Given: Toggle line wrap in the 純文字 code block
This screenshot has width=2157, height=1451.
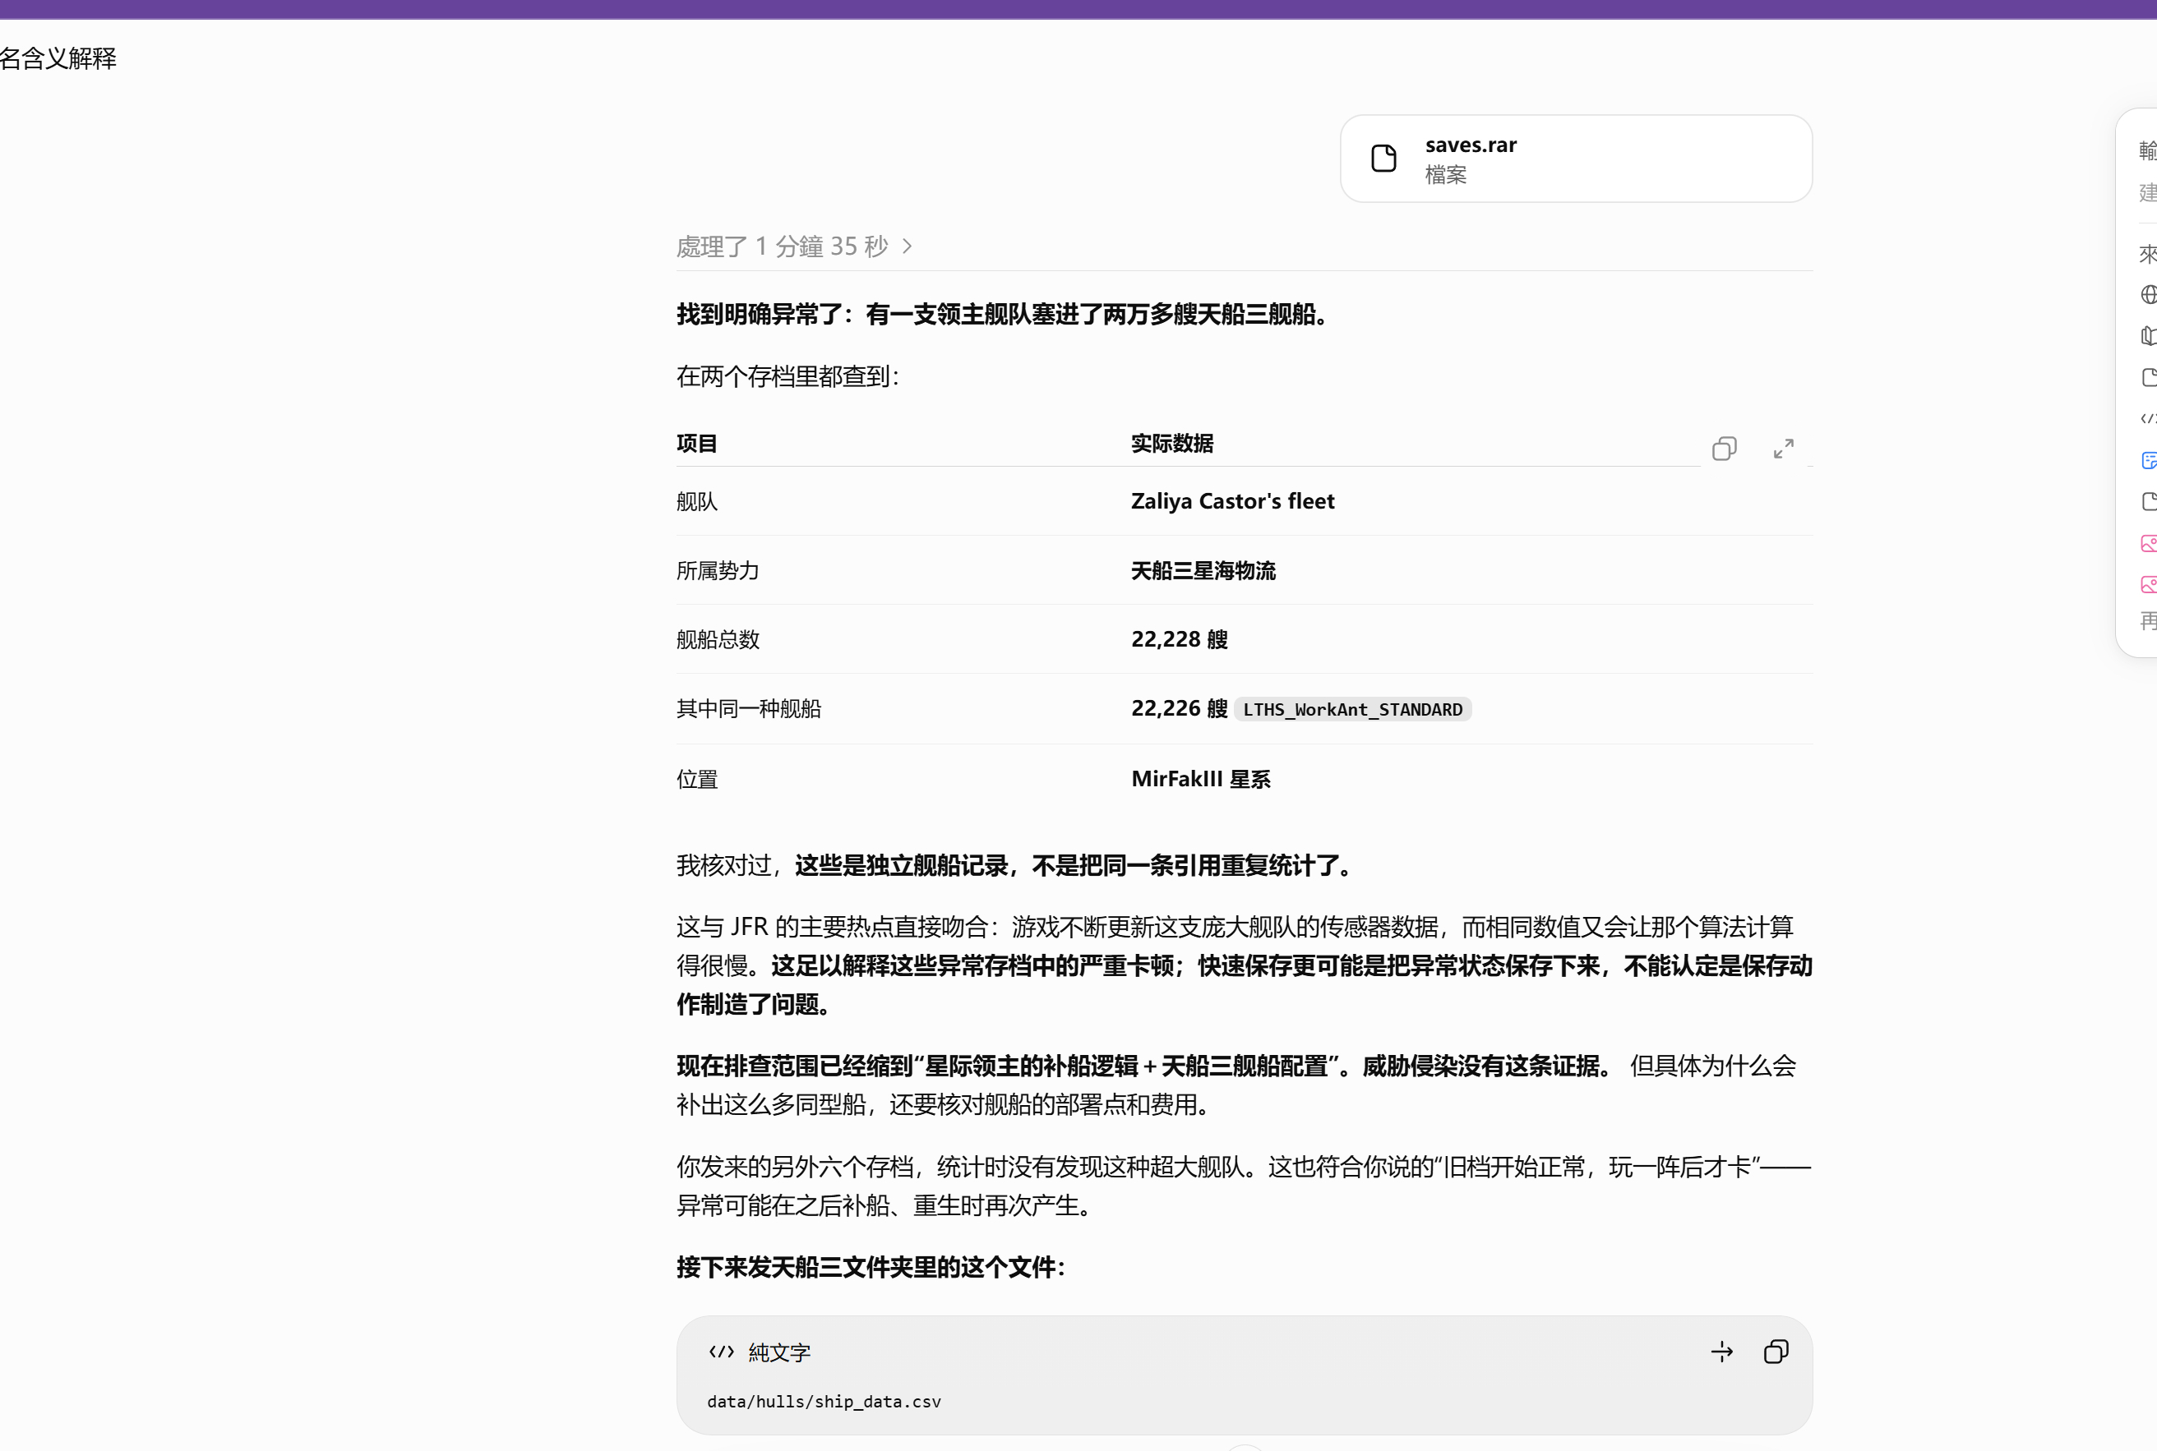Looking at the screenshot, I should click(x=1722, y=1352).
